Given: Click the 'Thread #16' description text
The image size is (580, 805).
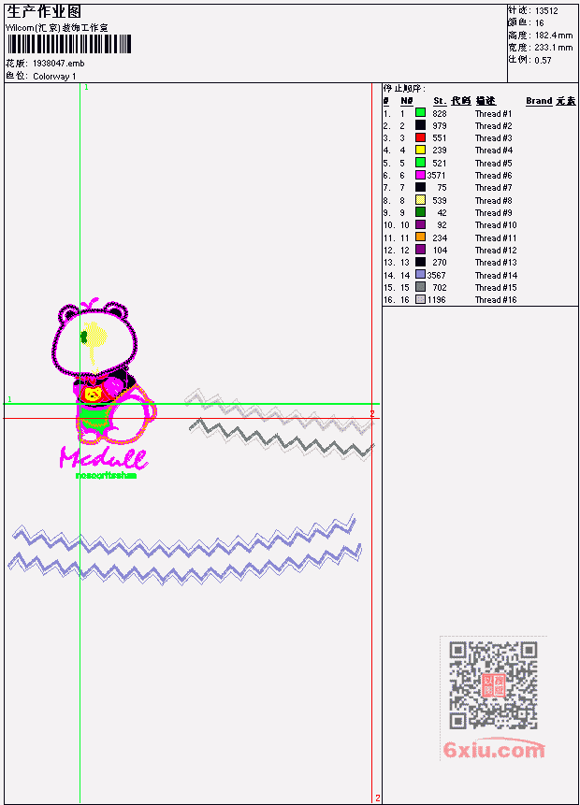Looking at the screenshot, I should (496, 300).
